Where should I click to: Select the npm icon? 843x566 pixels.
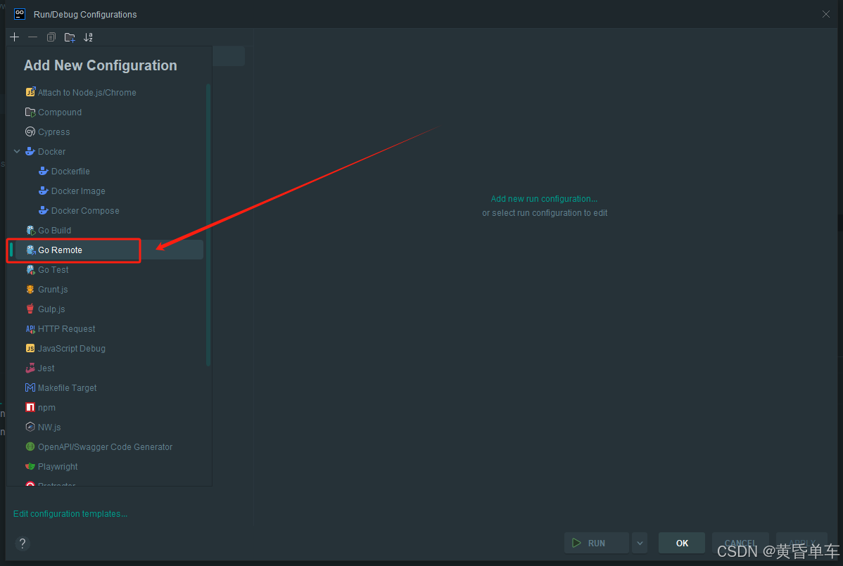click(x=30, y=408)
